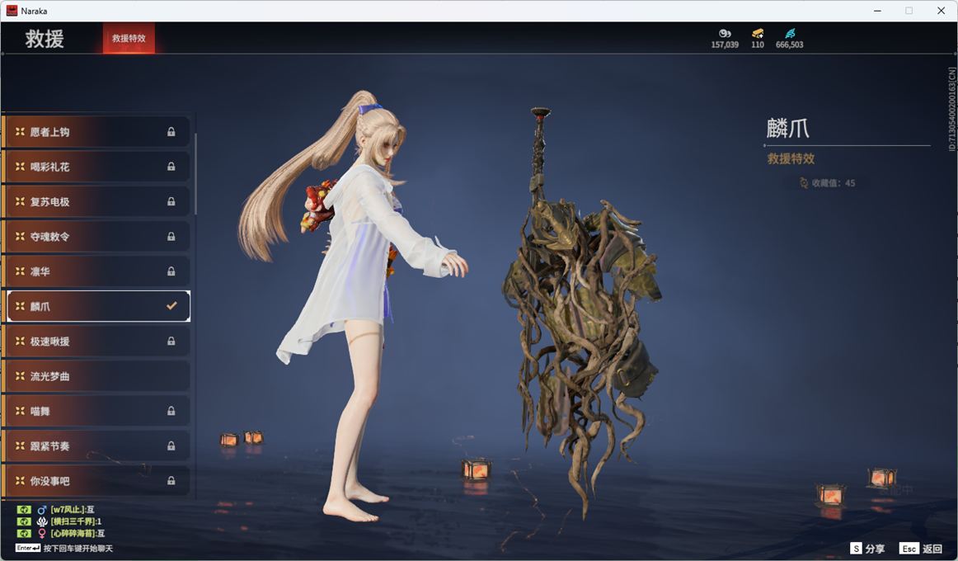Click the gold bar currency icon
The height and width of the screenshot is (561, 958).
(757, 34)
